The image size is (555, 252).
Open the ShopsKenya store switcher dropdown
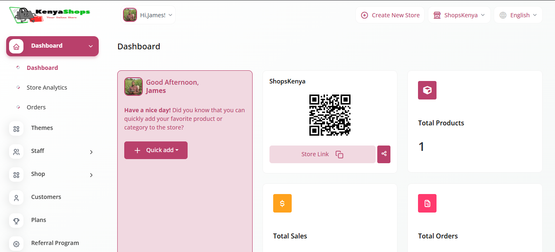click(x=459, y=15)
